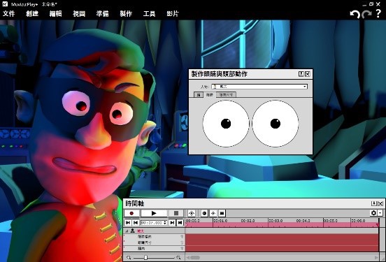386x262 pixels.
Task: Open the 文件 menu
Action: (9, 13)
